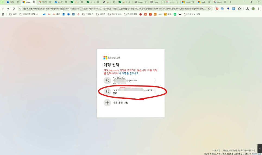The image size is (262, 155).
Task: Close the 일정 tab
Action: pos(18,2)
